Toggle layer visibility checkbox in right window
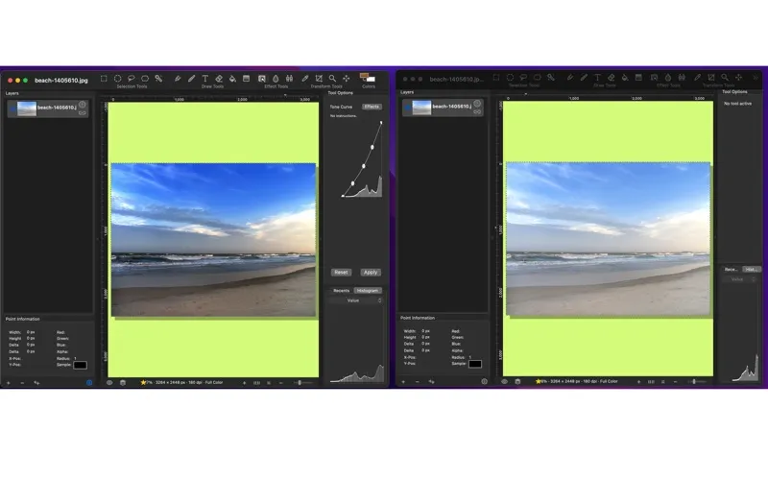The height and width of the screenshot is (480, 768). click(407, 108)
